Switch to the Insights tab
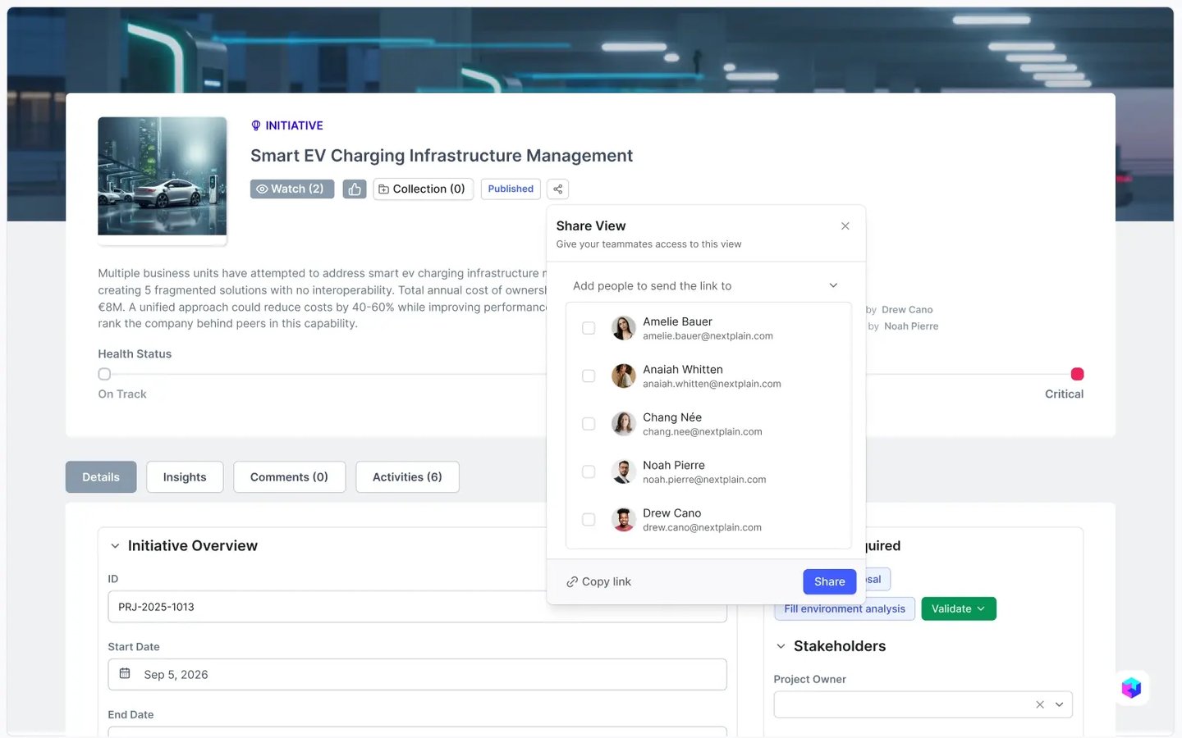 (185, 477)
